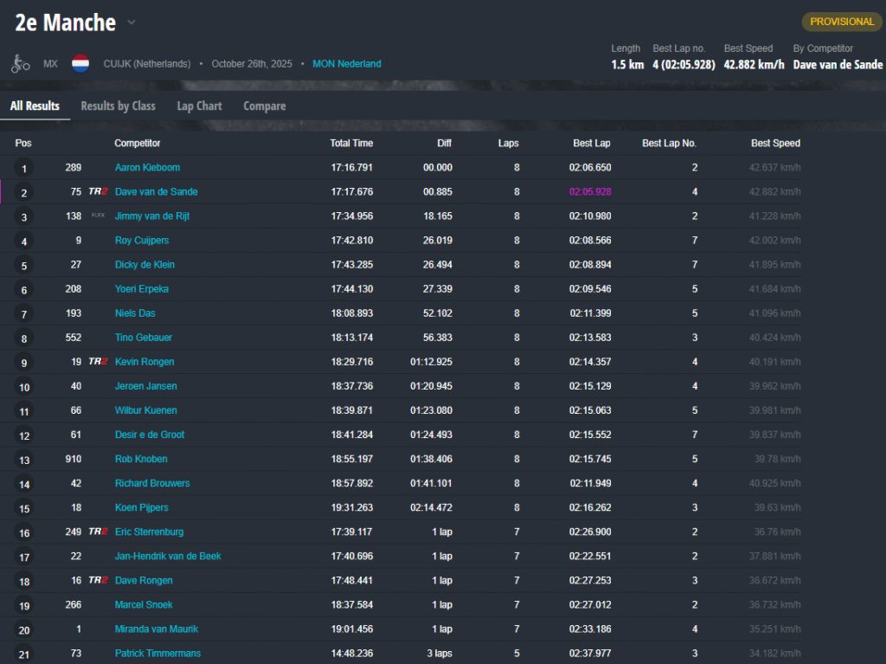Click position 1 circle badge

pos(24,169)
